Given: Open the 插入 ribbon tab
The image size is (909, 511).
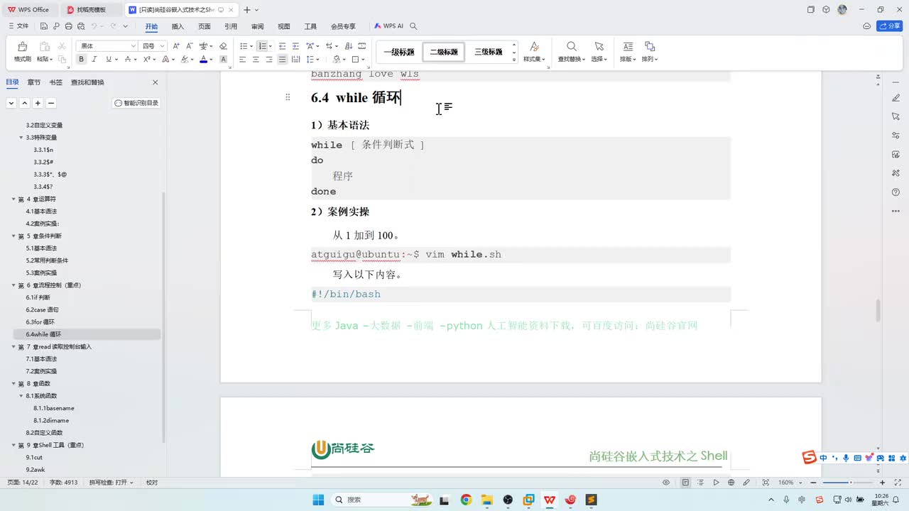Looking at the screenshot, I should 178,26.
